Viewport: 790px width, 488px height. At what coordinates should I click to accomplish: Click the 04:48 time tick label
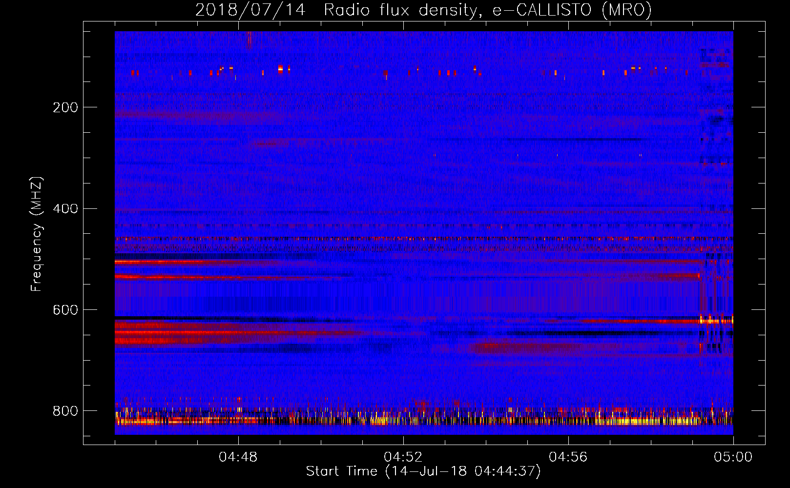coord(238,457)
